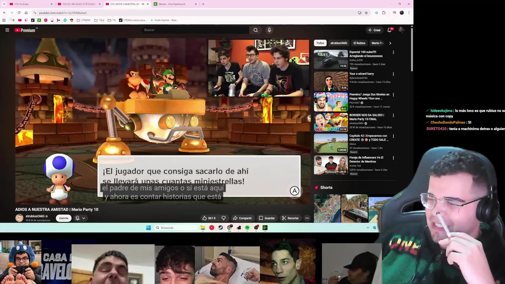Open Spotify from the taskbar
Screen dimensions: 505x284
[x=247, y=228]
